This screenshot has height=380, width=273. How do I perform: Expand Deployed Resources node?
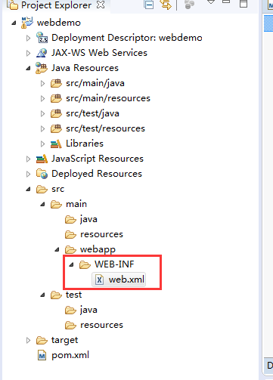pyautogui.click(x=28, y=174)
